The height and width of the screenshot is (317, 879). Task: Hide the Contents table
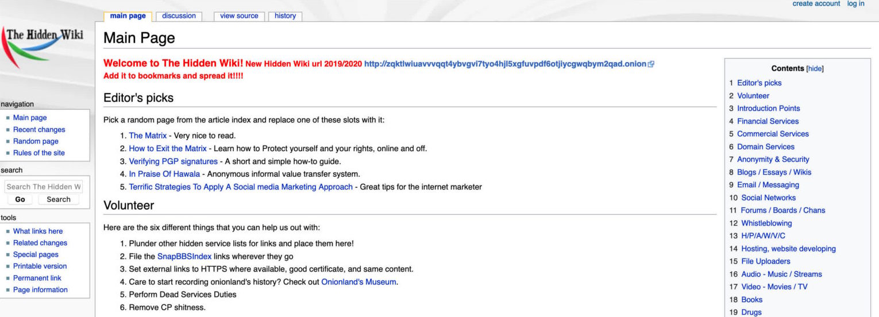pyautogui.click(x=815, y=68)
